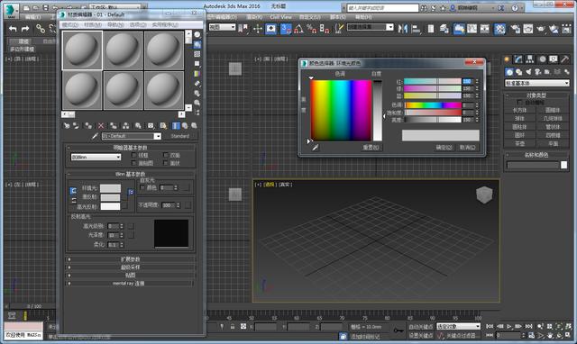Image resolution: width=577 pixels, height=344 pixels.
Task: Adjust the Hue slider in color selector
Action: point(433,105)
